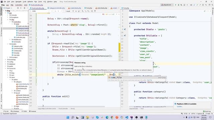
Task: Expand the bootstrap folder
Action: pos(6,60)
